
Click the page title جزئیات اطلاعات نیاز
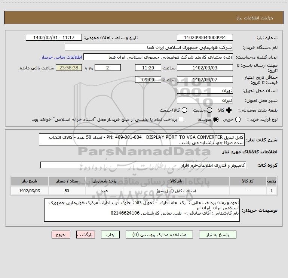[x=255, y=18]
